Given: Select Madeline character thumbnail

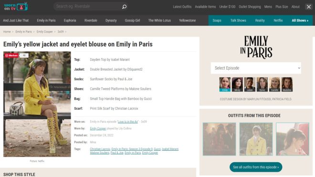Looking at the screenshot, I should click(x=287, y=84).
